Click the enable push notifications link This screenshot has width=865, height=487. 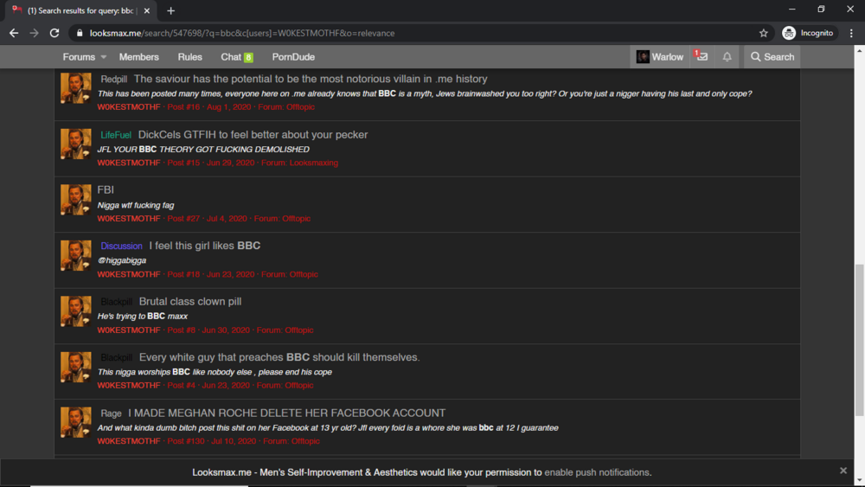coord(598,472)
